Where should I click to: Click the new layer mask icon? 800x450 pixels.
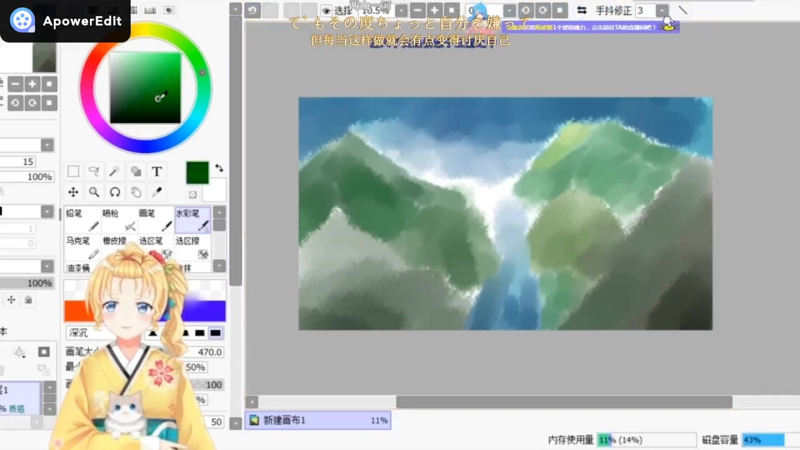pos(44,352)
